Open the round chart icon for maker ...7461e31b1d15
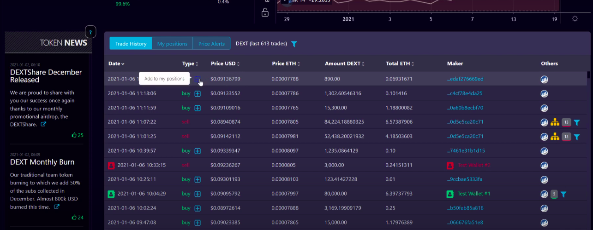The height and width of the screenshot is (230, 593). tap(545, 151)
